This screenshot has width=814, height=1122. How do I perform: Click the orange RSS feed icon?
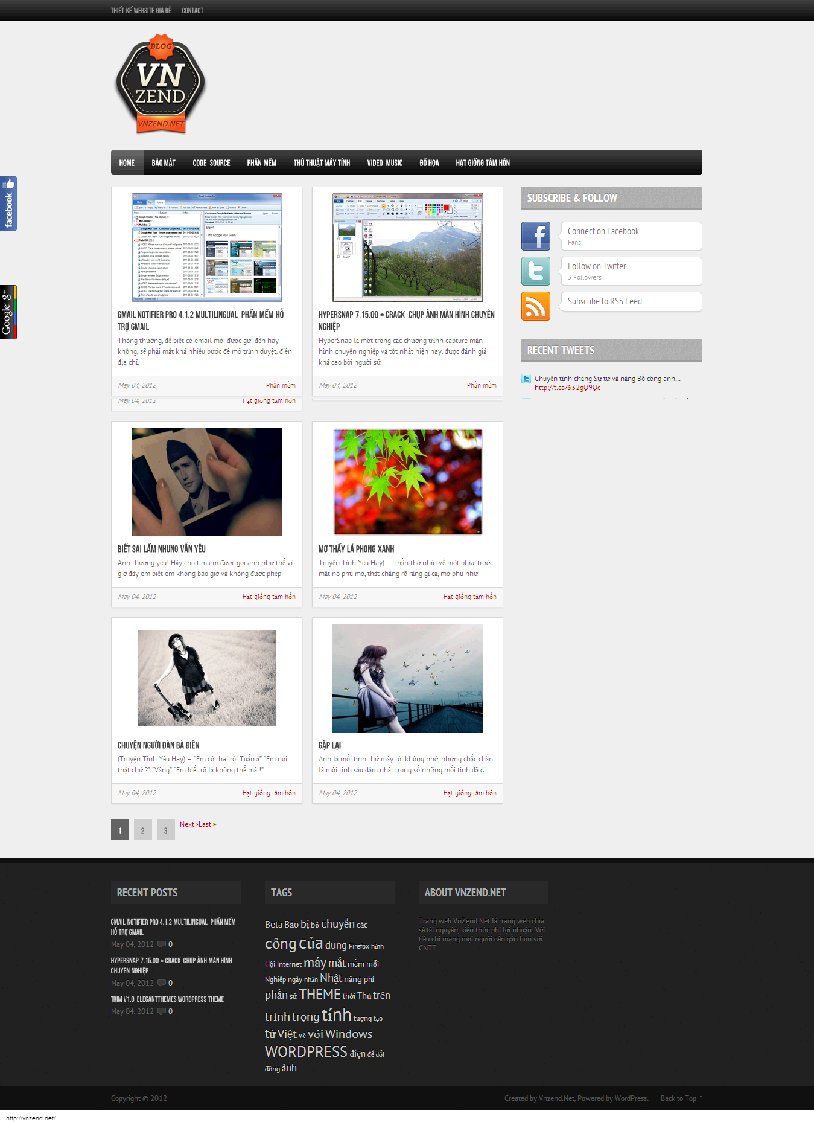(x=535, y=306)
